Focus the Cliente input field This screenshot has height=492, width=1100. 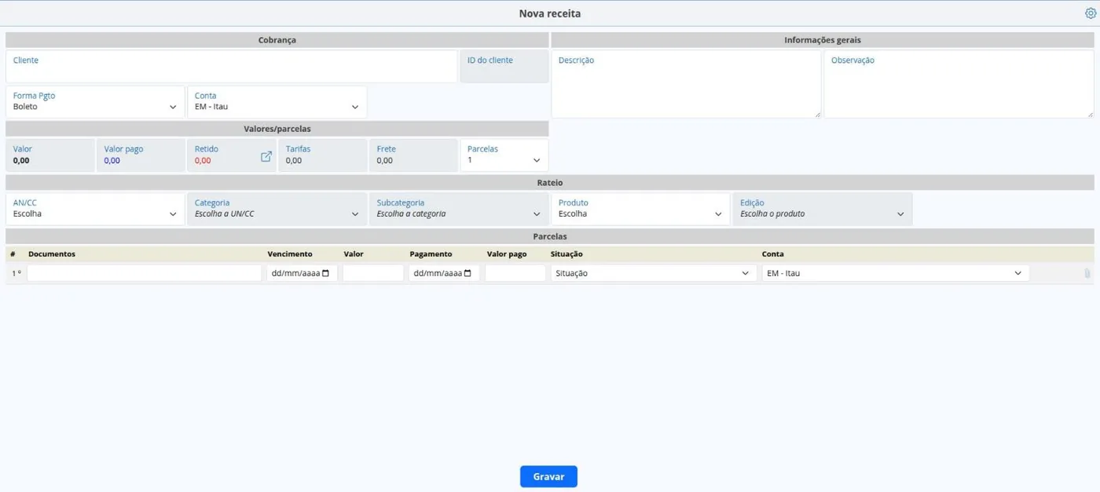pyautogui.click(x=231, y=67)
